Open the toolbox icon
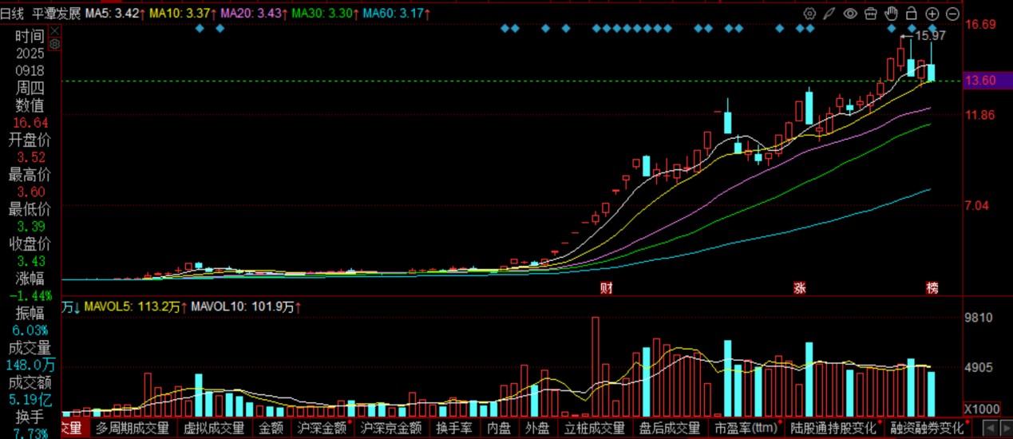 click(871, 14)
